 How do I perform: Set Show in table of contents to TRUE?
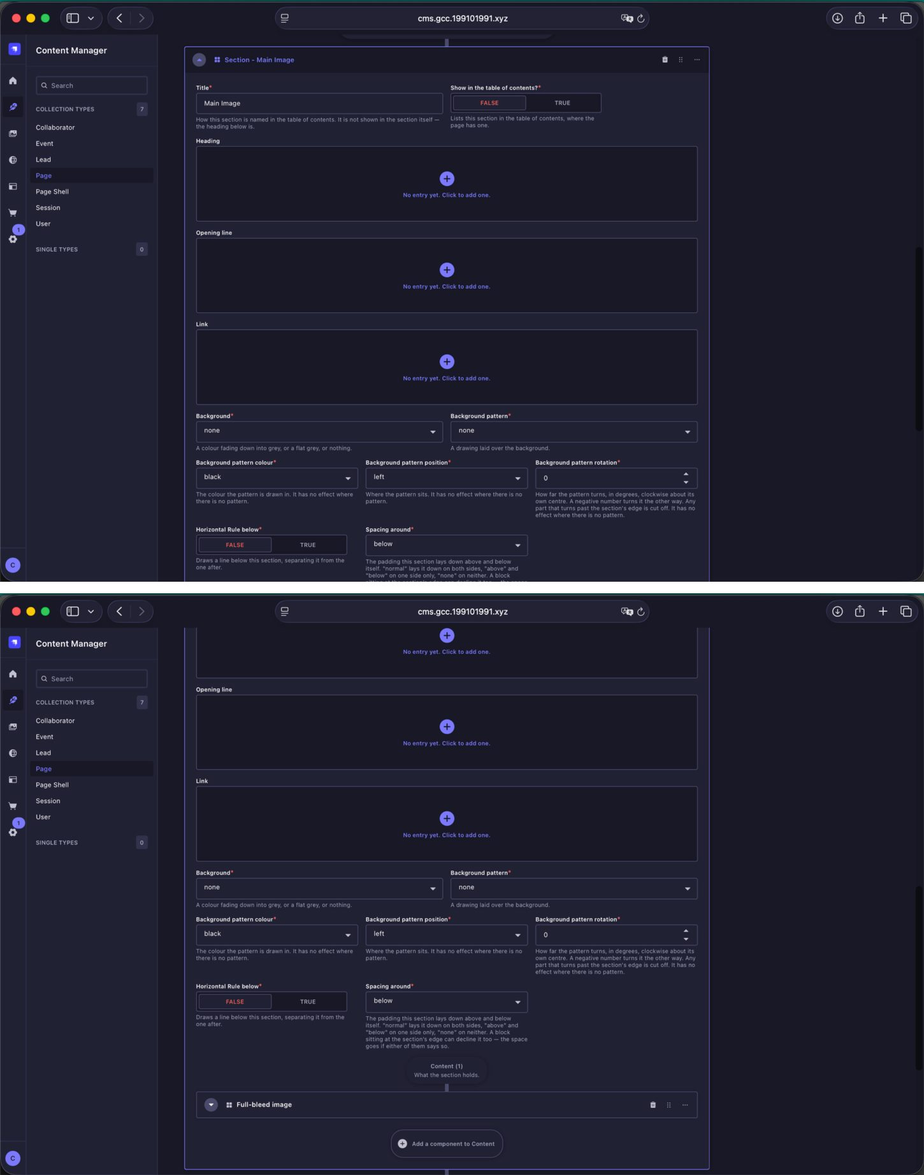click(562, 103)
